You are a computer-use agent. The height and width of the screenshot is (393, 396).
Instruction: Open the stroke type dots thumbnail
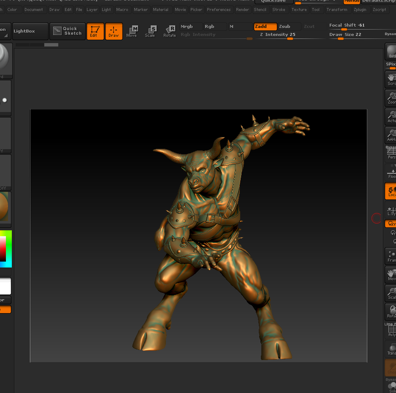[x=5, y=98]
